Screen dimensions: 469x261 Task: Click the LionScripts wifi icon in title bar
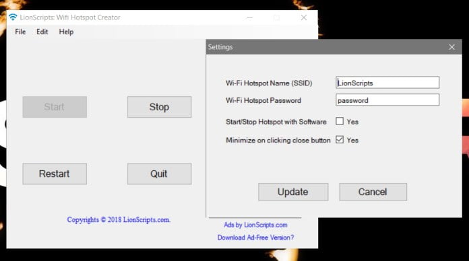(x=13, y=17)
